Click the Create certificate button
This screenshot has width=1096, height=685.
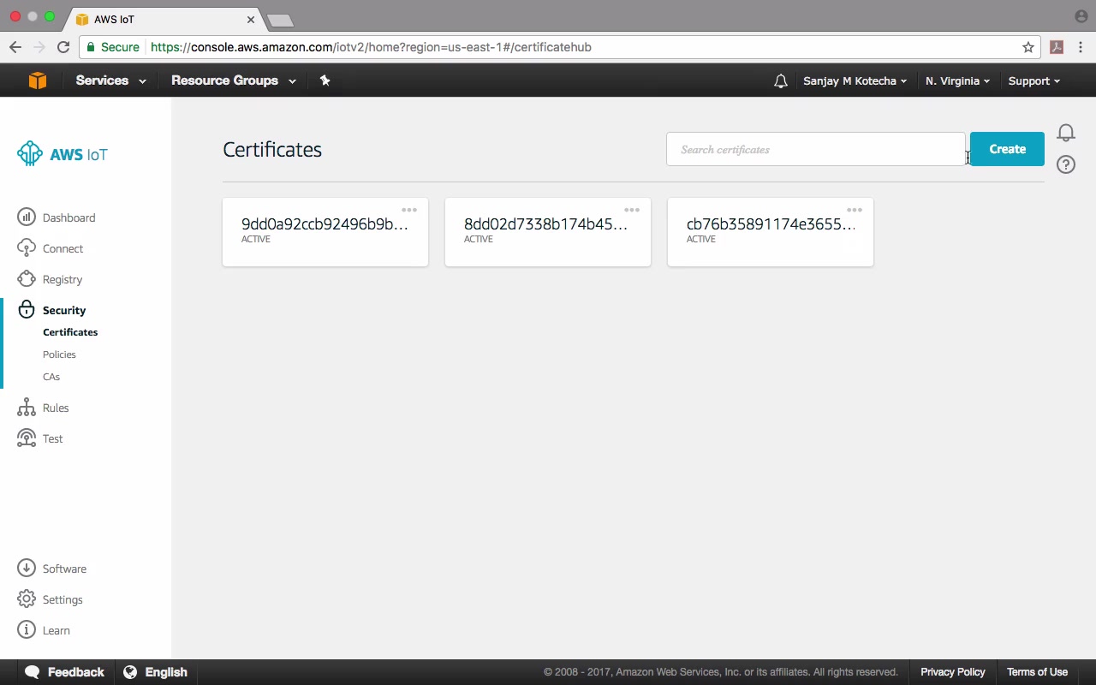[x=1007, y=149]
